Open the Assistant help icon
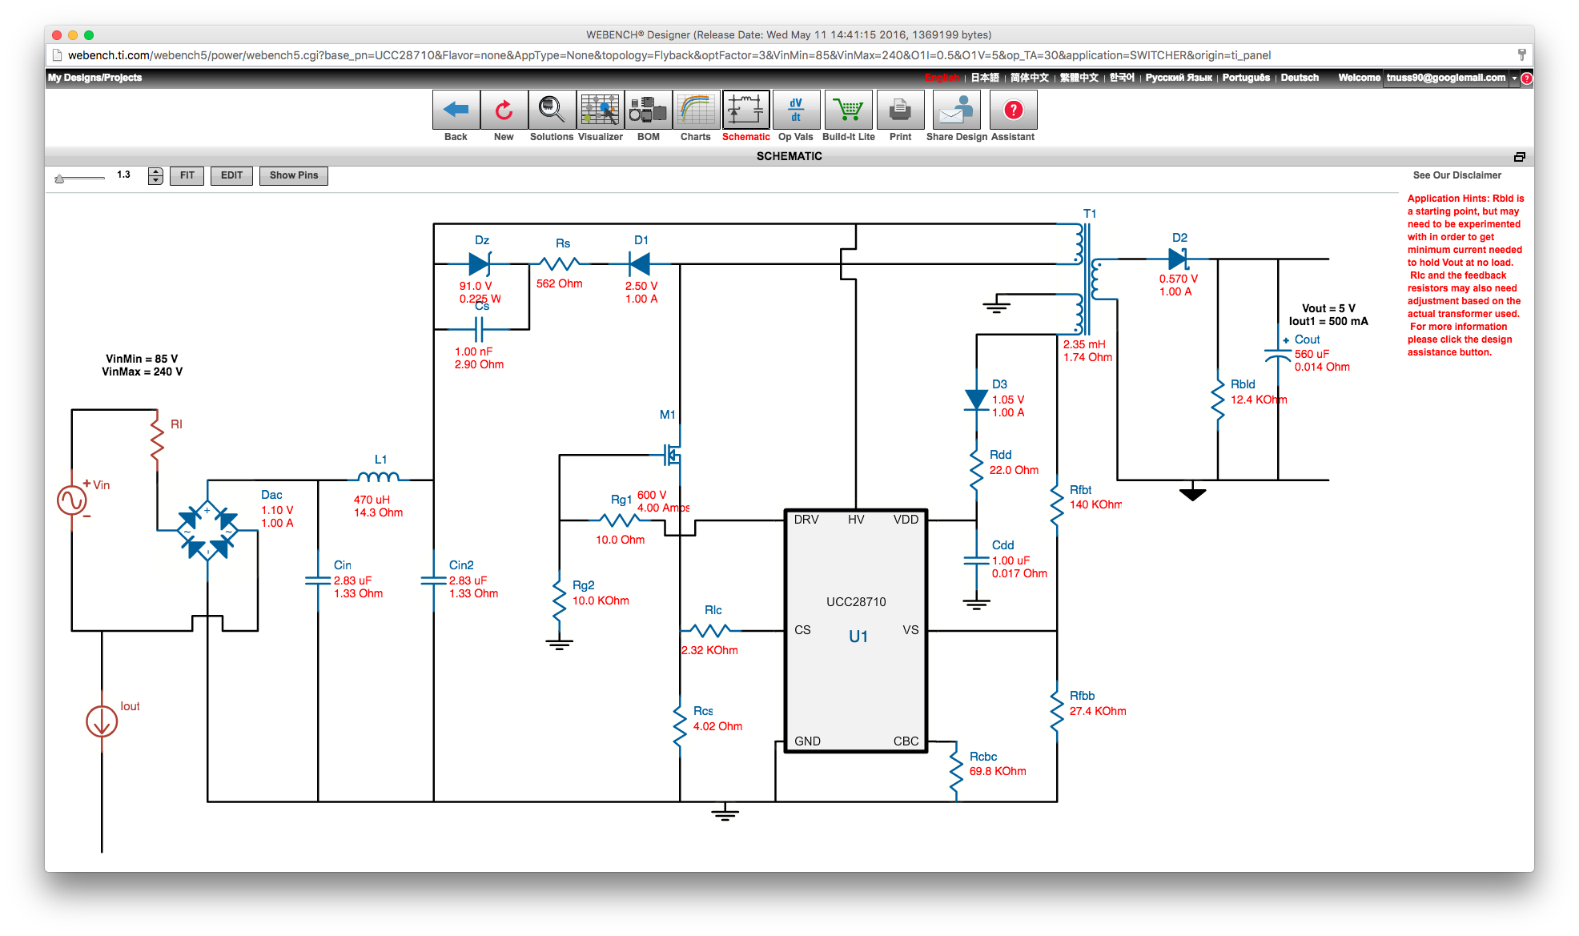The width and height of the screenshot is (1579, 936). coord(1013,110)
